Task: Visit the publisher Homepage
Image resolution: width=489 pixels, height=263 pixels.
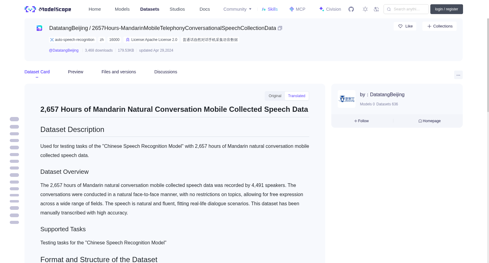Action: (429, 121)
